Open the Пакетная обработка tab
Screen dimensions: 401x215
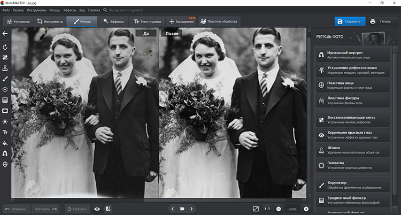point(219,21)
